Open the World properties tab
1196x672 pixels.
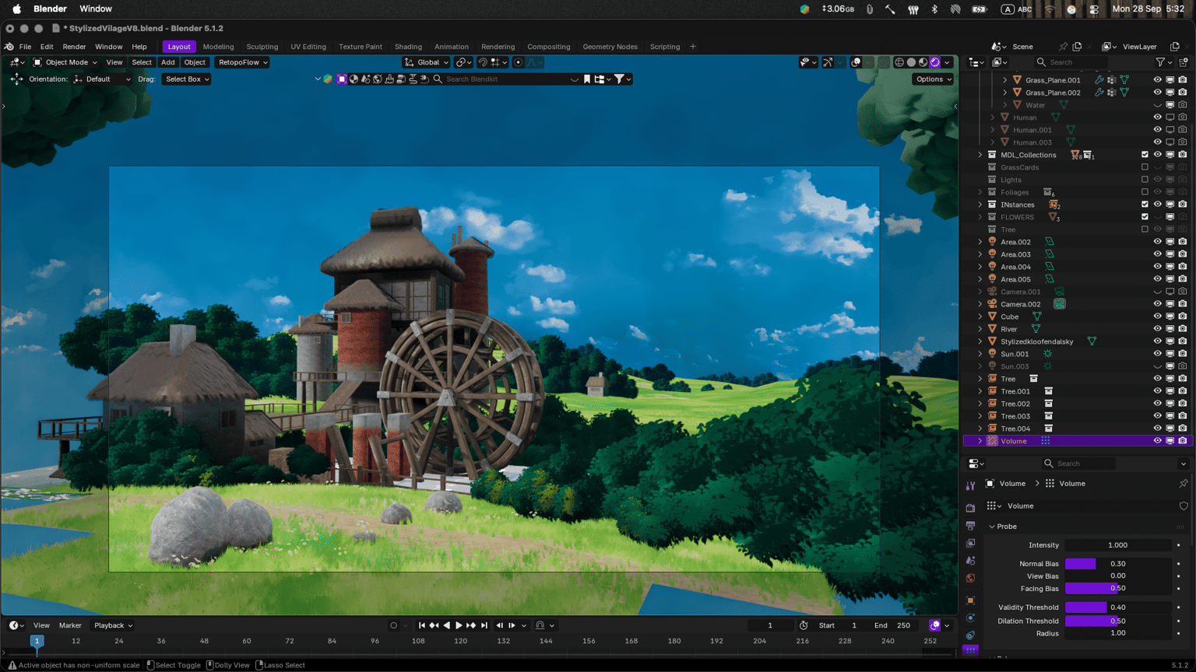(x=970, y=578)
